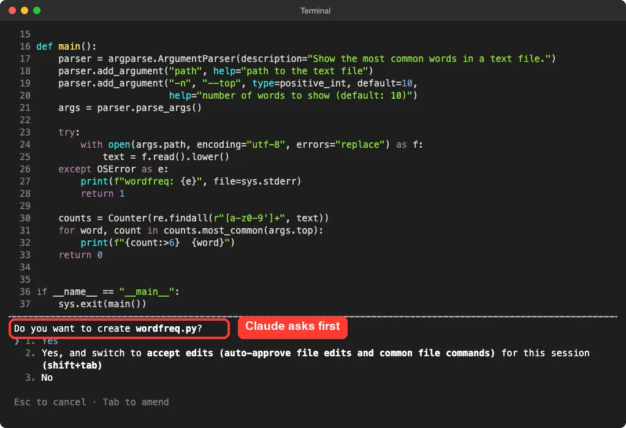Click 'return 1' on line 28
This screenshot has width=626, height=428.
click(102, 194)
